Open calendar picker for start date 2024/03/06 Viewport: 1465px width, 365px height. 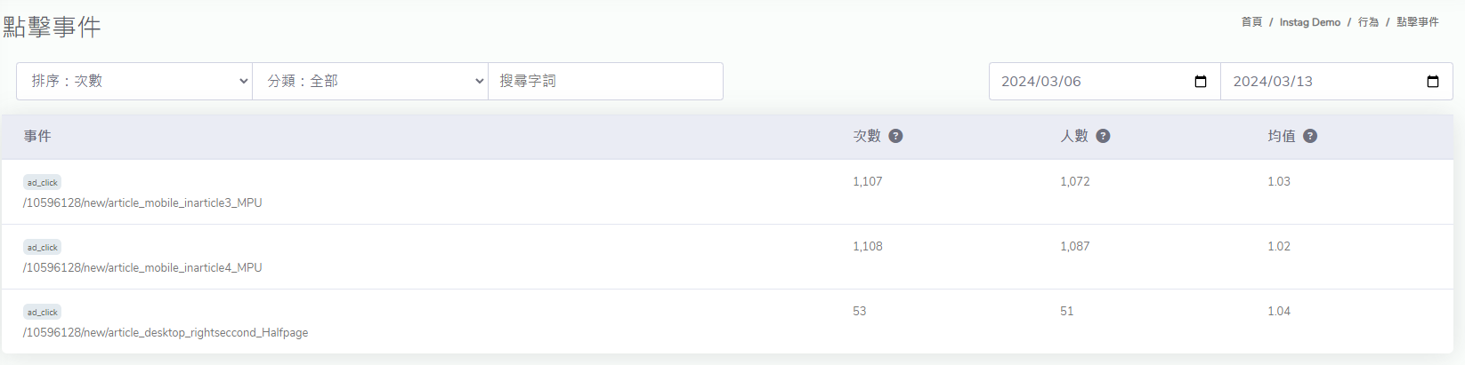click(1201, 82)
